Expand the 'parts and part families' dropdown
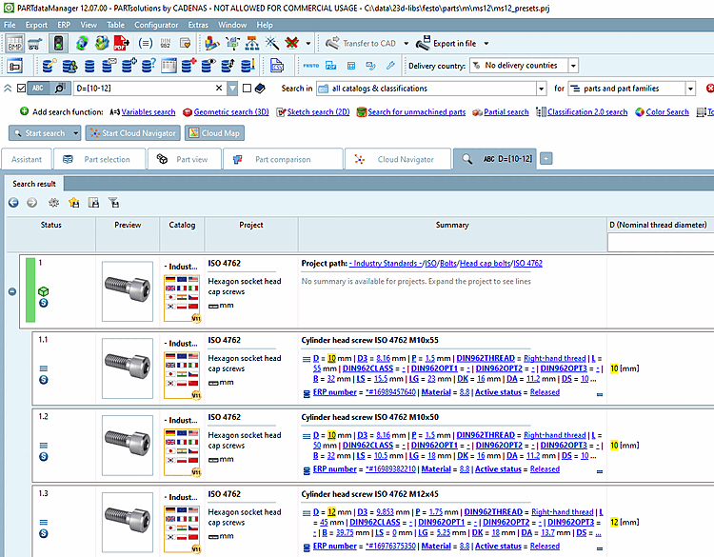Viewport: 714px width, 557px height. tap(691, 89)
